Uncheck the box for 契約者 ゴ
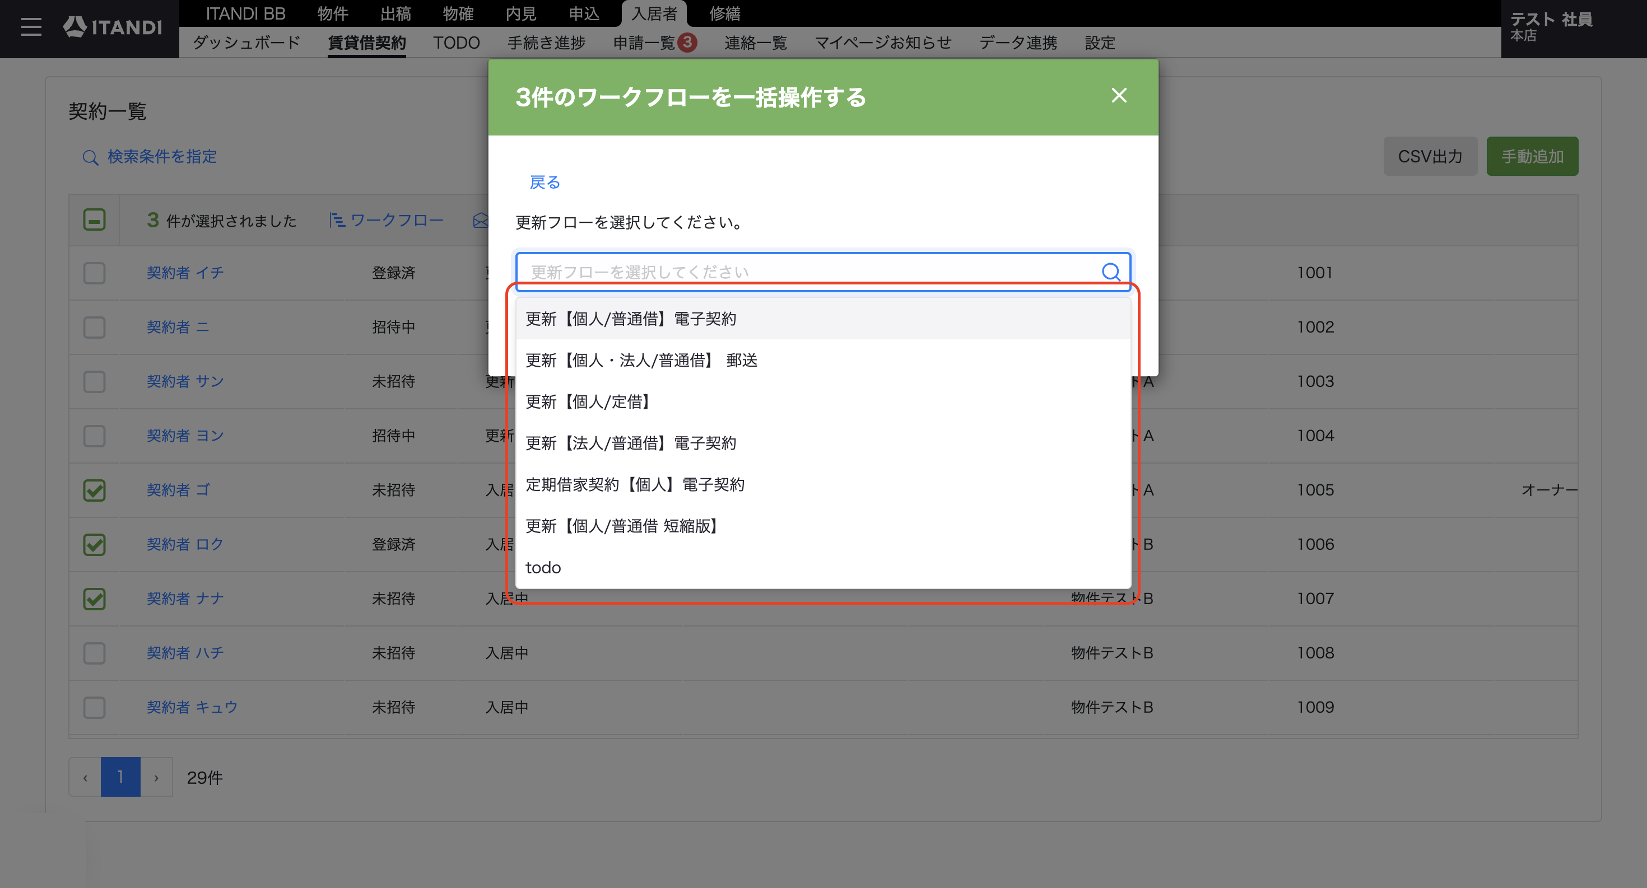Screen dimensions: 1647x888 [94, 490]
